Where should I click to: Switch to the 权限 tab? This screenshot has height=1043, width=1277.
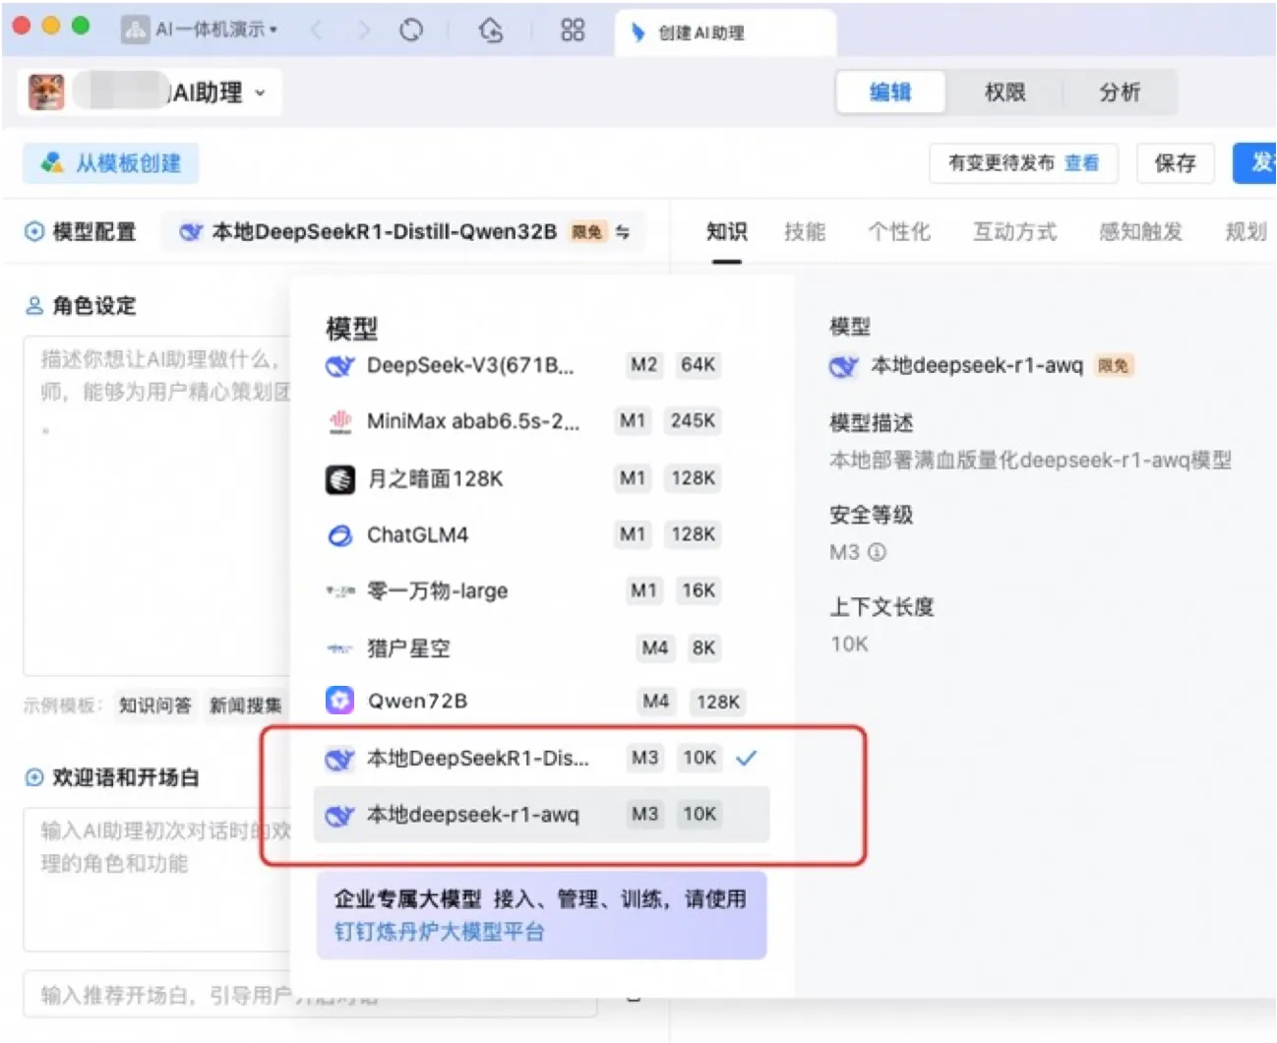click(x=1004, y=92)
